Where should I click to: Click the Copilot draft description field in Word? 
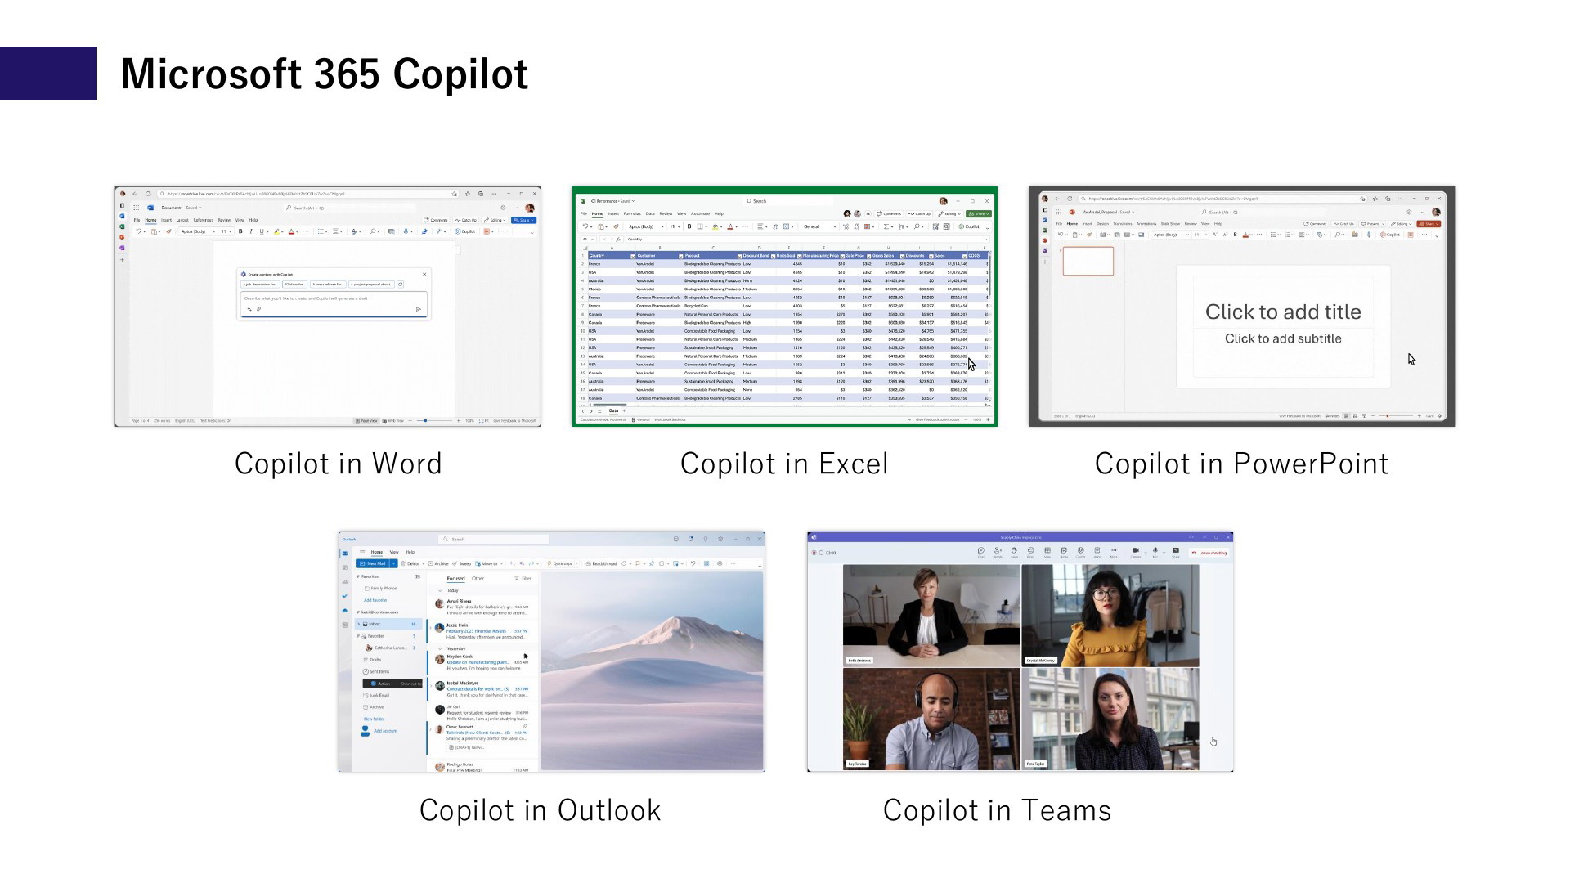pyautogui.click(x=334, y=304)
